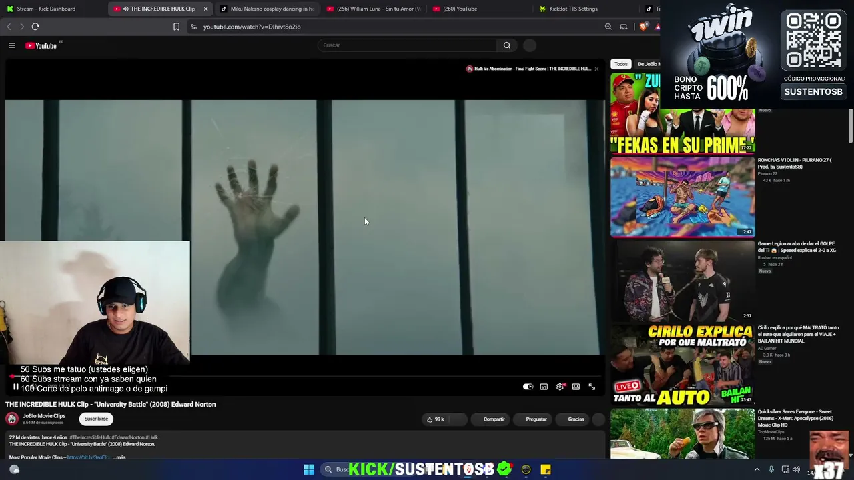Pause the video with the pause button
854x480 pixels.
[16, 387]
